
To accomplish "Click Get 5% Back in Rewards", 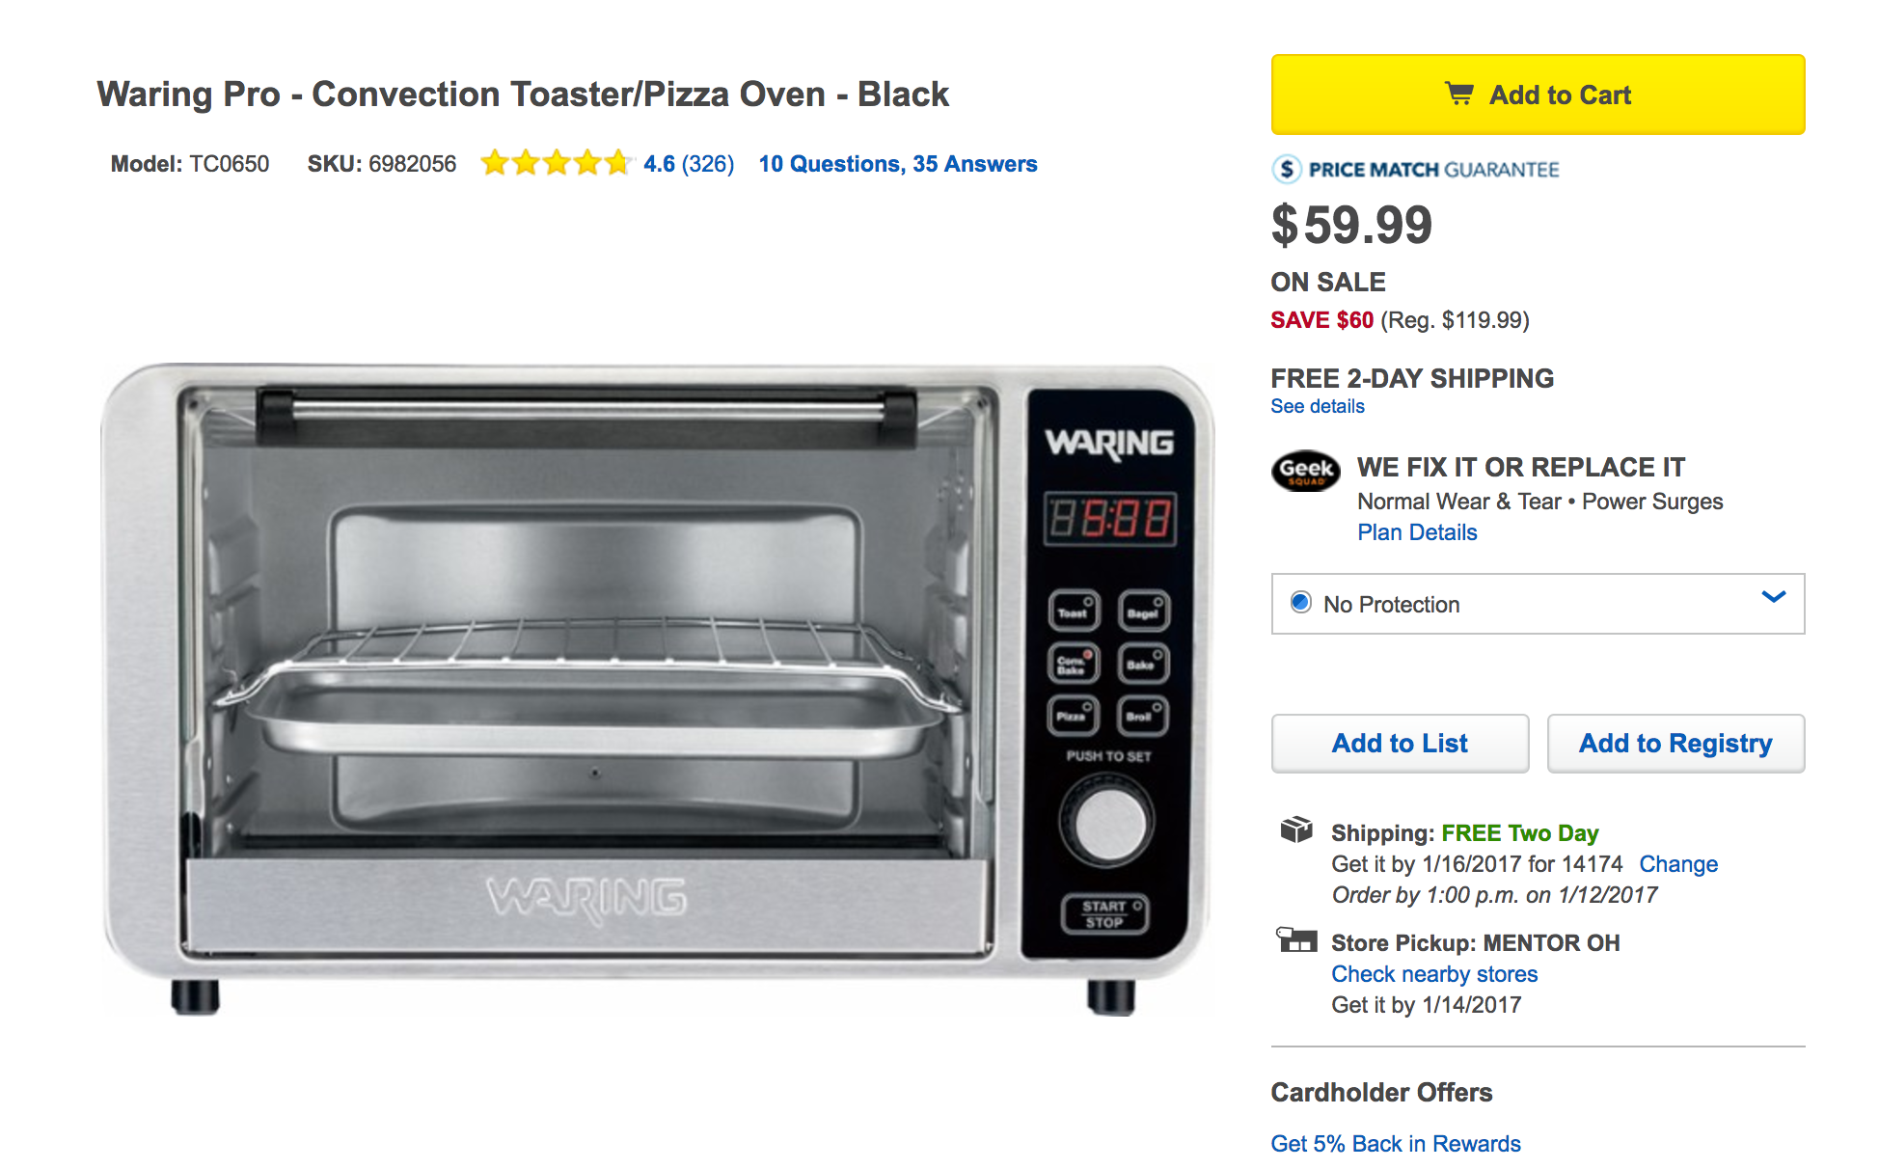I will pos(1395,1143).
